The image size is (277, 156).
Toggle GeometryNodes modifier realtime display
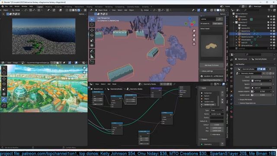(261, 69)
